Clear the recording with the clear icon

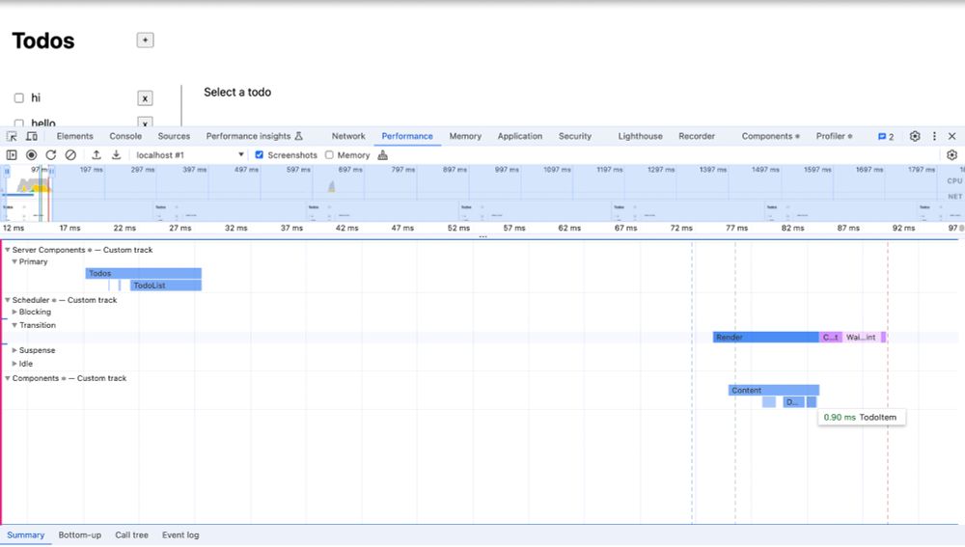(x=70, y=155)
